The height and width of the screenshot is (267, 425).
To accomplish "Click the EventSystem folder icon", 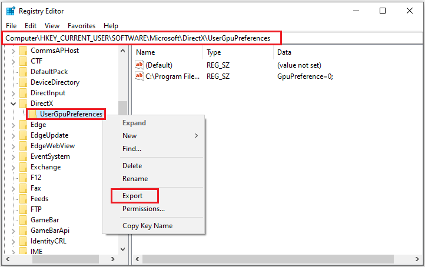I will [24, 156].
